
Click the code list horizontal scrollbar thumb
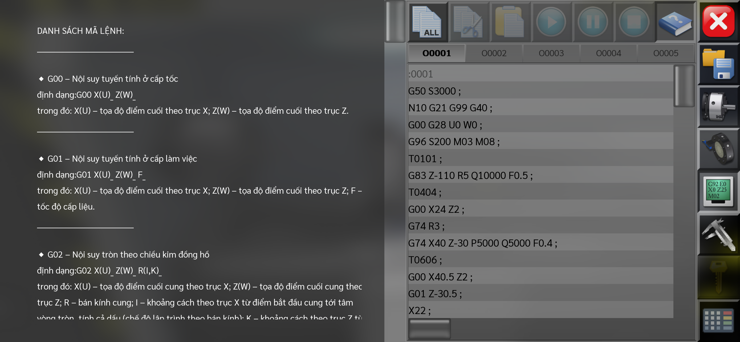tap(429, 329)
